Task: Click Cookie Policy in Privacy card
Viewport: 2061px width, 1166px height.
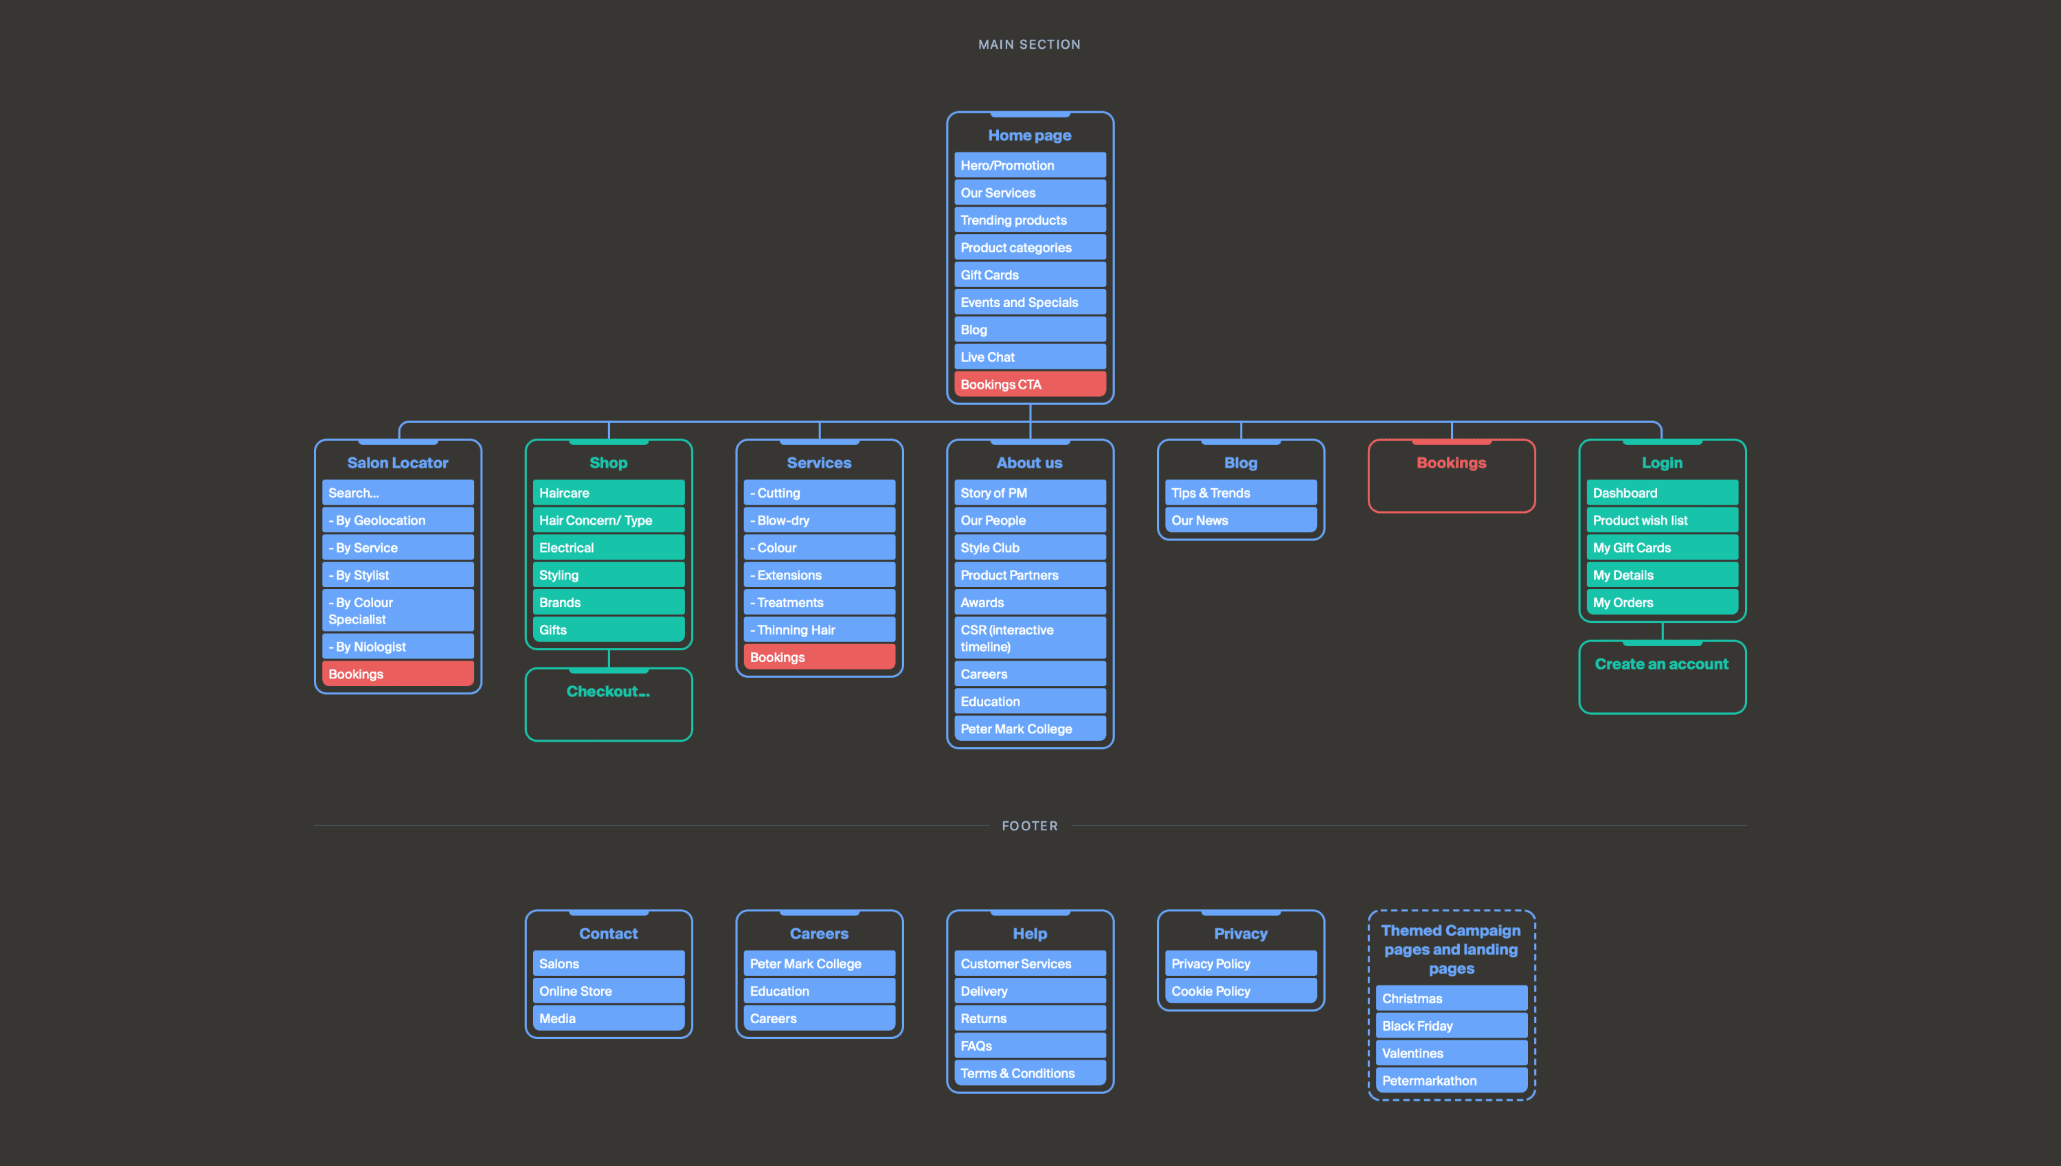Action: (x=1240, y=992)
